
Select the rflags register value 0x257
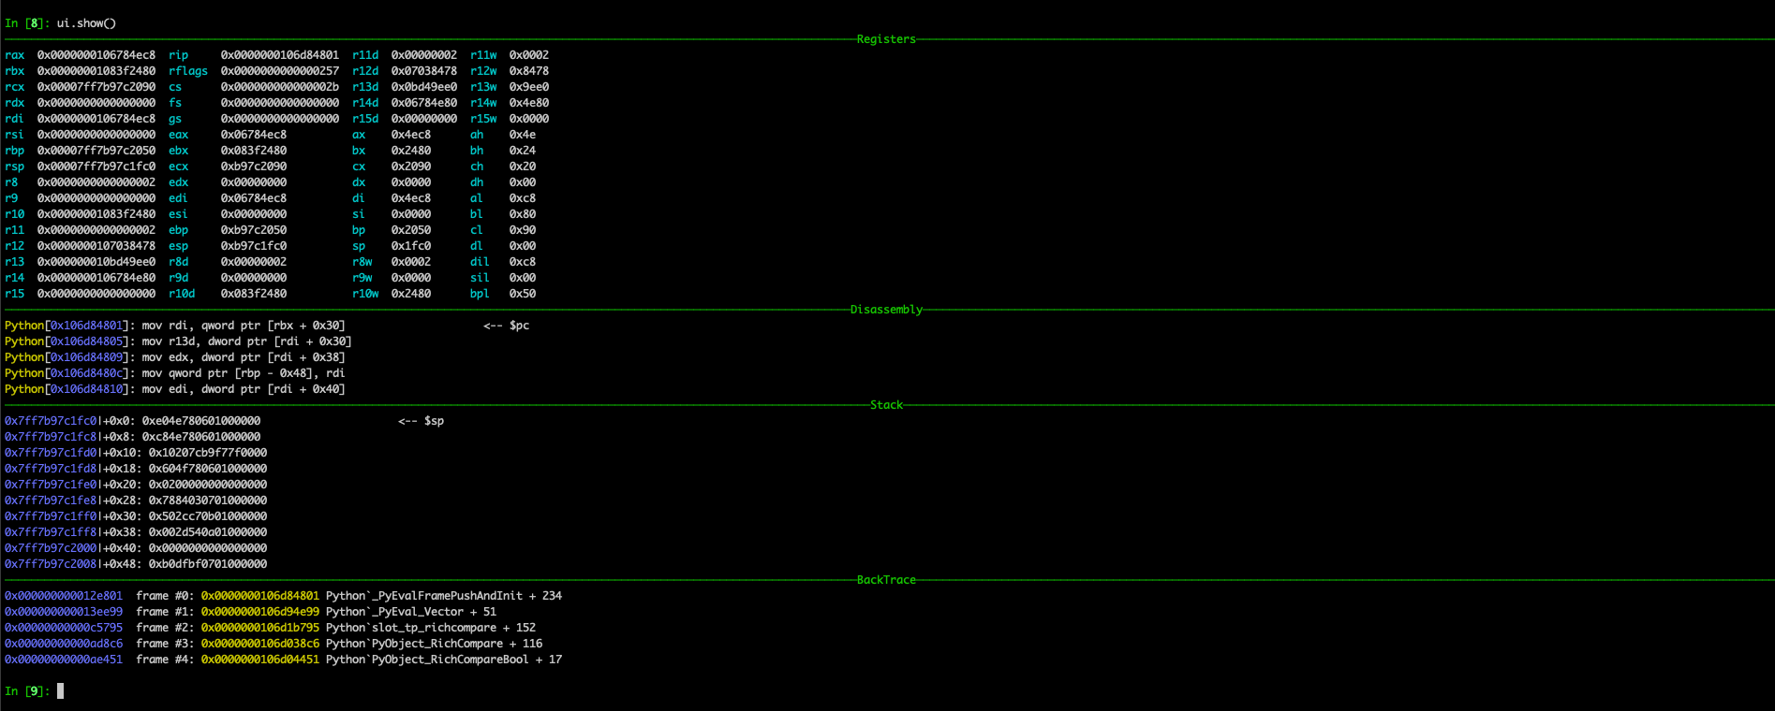[279, 71]
